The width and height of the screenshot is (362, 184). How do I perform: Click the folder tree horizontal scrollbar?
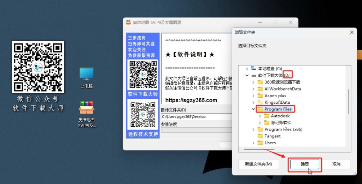tap(259, 149)
